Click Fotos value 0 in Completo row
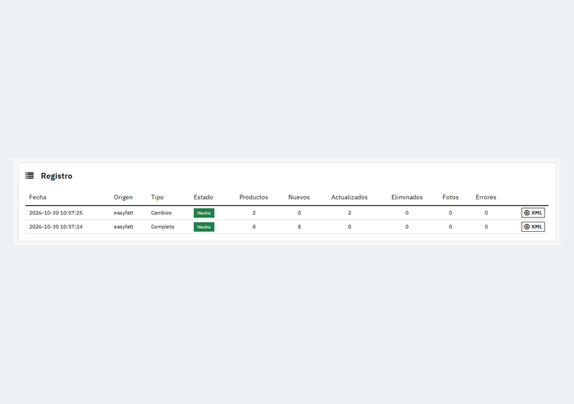Viewport: 574px width, 404px height. pyautogui.click(x=451, y=227)
